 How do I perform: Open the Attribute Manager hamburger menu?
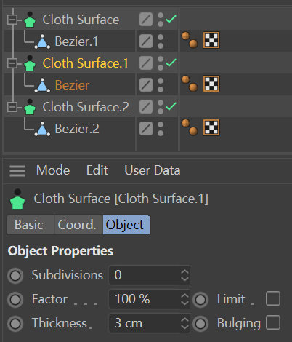17,171
